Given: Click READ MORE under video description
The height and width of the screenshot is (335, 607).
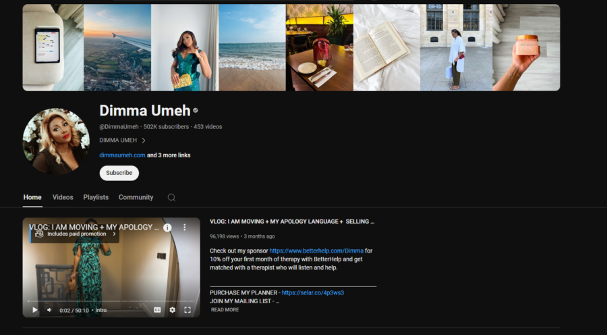Looking at the screenshot, I should click(225, 310).
